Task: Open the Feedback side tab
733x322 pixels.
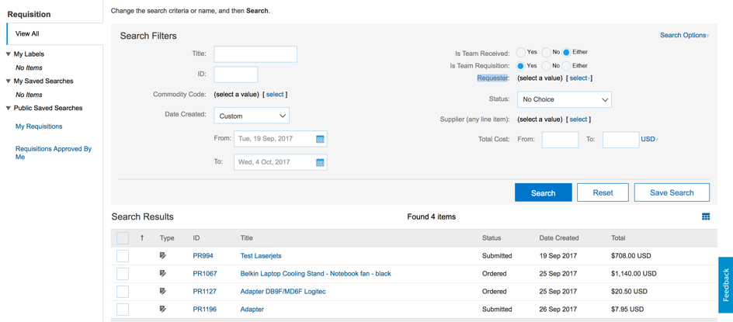Action: tap(725, 285)
